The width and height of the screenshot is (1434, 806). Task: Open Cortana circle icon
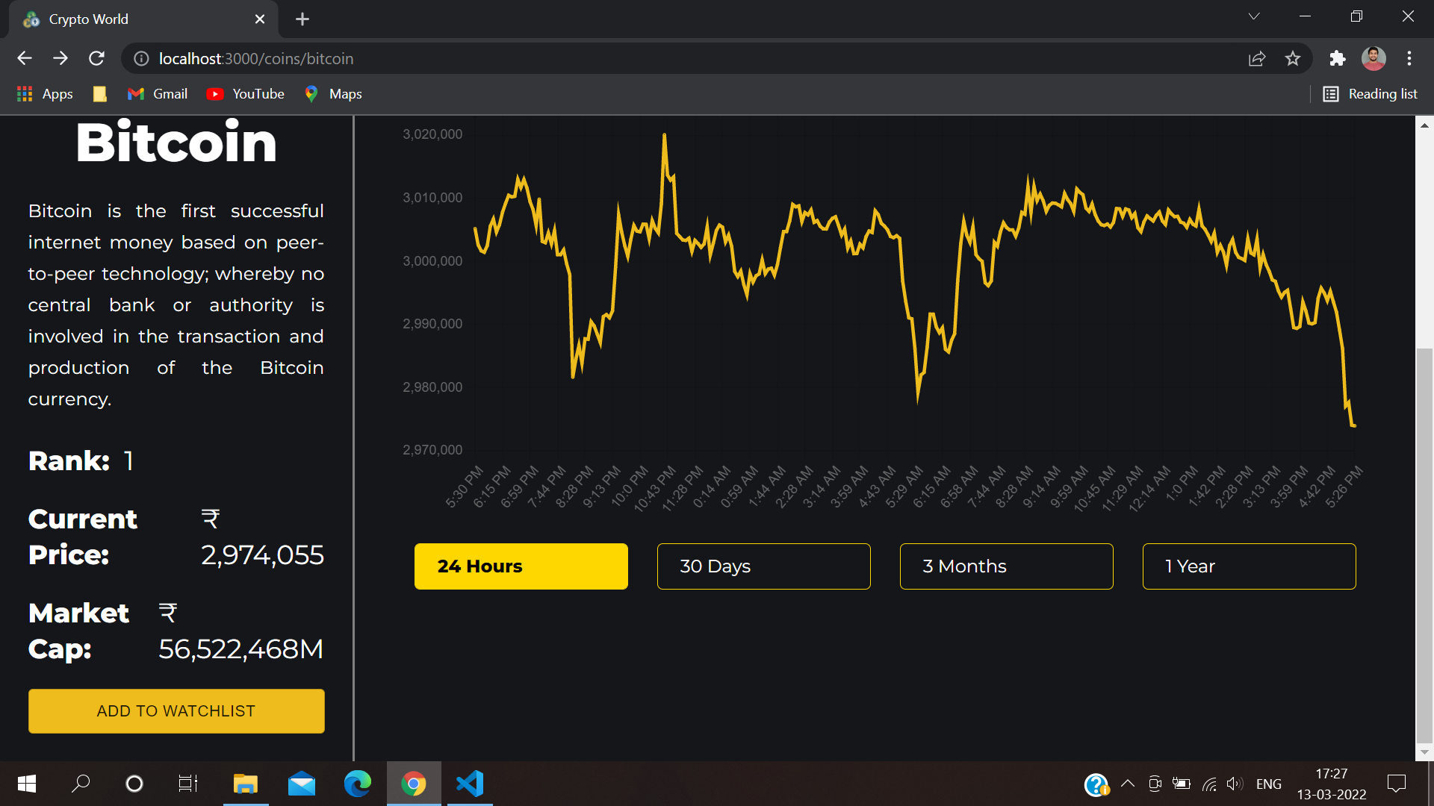134,784
